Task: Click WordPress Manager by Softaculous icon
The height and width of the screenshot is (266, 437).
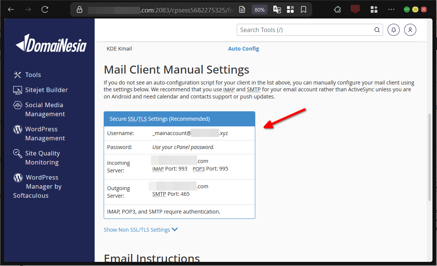Action: point(17,177)
